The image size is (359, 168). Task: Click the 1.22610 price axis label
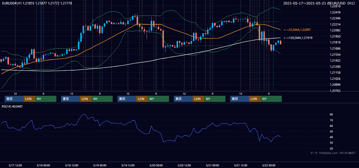coord(335,6)
